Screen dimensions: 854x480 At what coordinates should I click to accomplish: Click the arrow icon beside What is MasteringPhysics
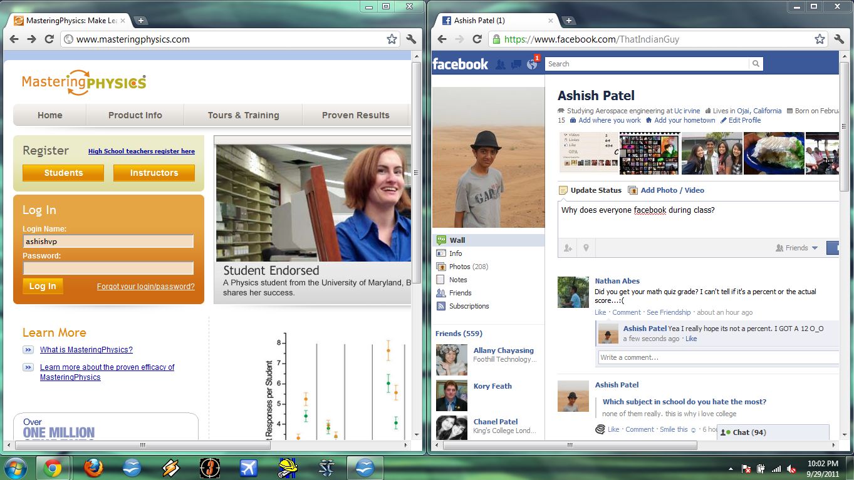(28, 350)
